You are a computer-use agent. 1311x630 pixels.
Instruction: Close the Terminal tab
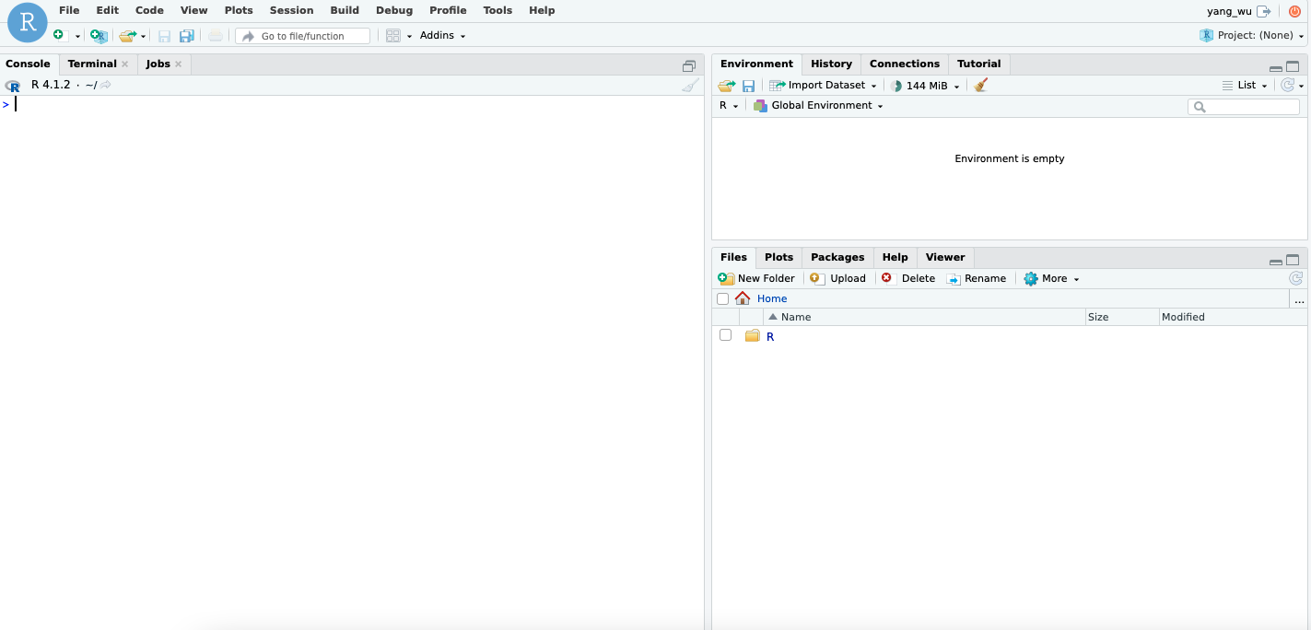pos(125,64)
